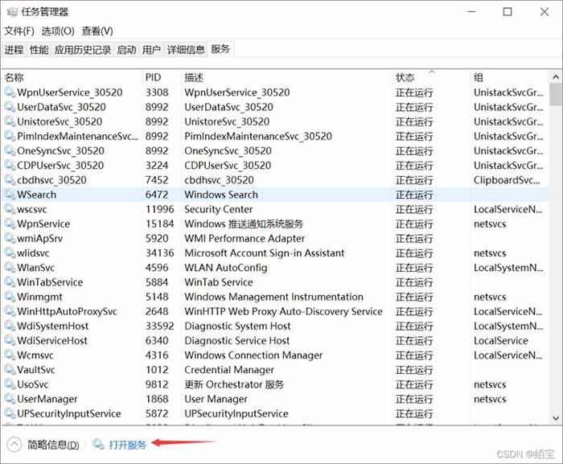Viewport: 563px width, 464px height.
Task: Switch to the 应用历史记录 tab
Action: click(83, 50)
